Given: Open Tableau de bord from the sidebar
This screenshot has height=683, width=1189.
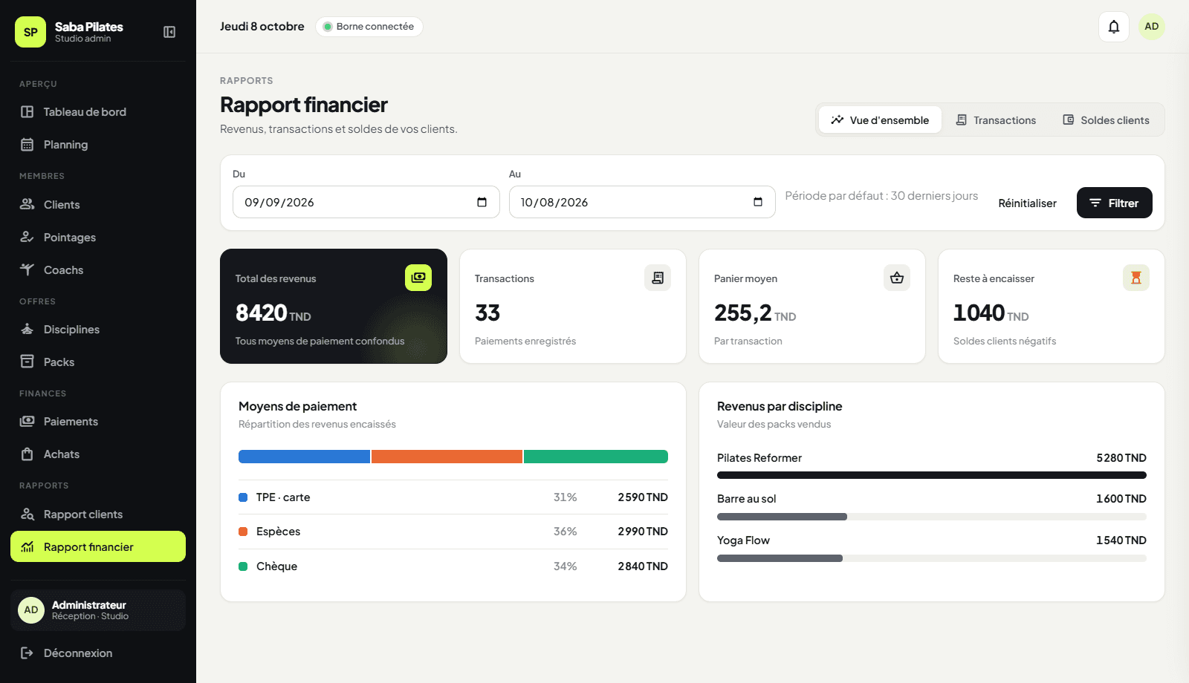Looking at the screenshot, I should click(98, 112).
